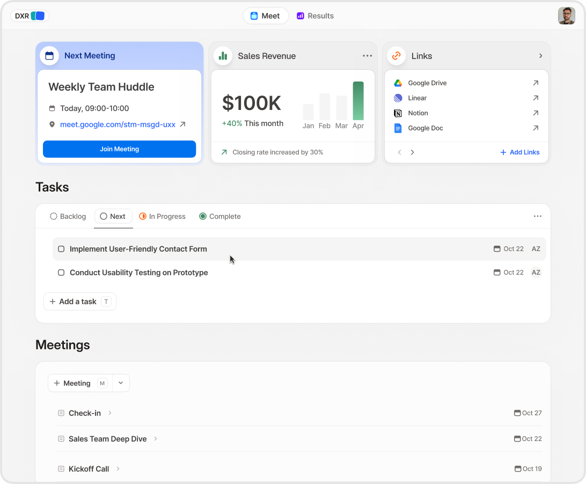Open the Sales Revenue options menu
586x484 pixels.
click(x=367, y=55)
